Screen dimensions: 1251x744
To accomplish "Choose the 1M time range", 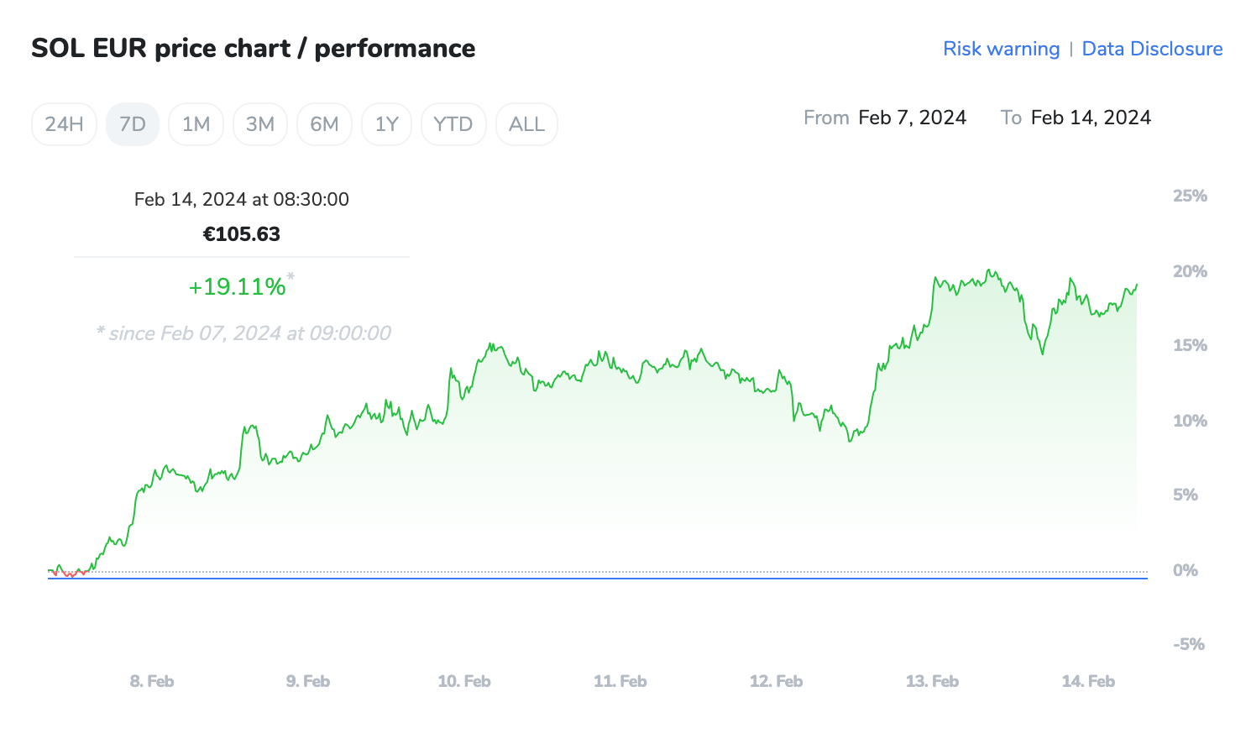I will pos(196,124).
